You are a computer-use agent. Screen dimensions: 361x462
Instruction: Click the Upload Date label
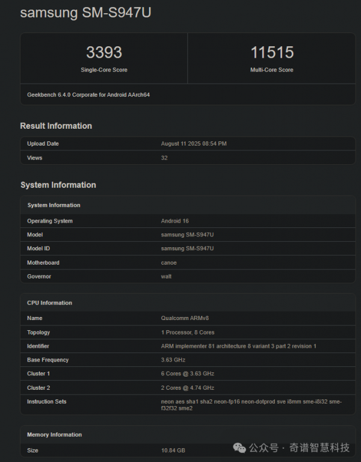tap(43, 144)
